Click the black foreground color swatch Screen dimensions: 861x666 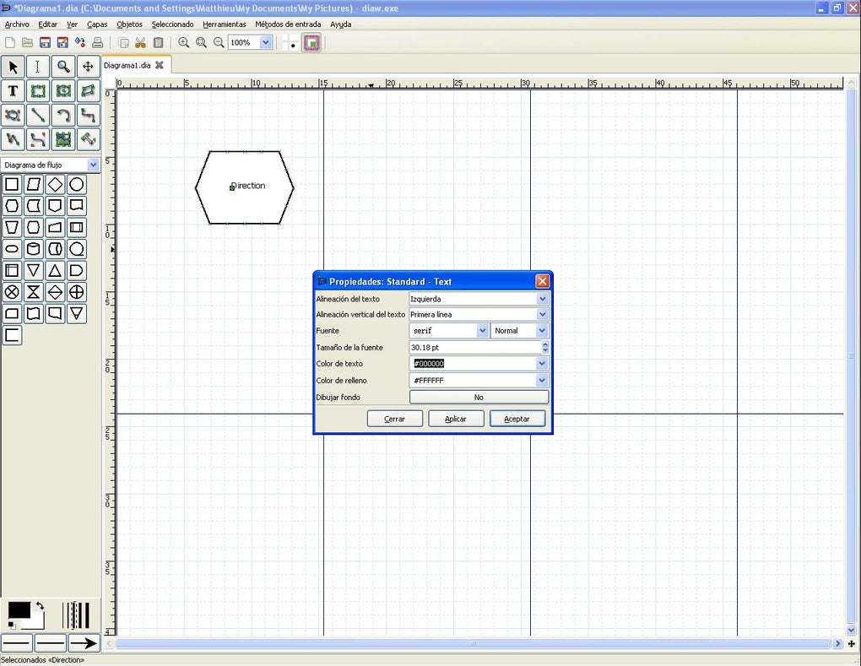pos(19,610)
